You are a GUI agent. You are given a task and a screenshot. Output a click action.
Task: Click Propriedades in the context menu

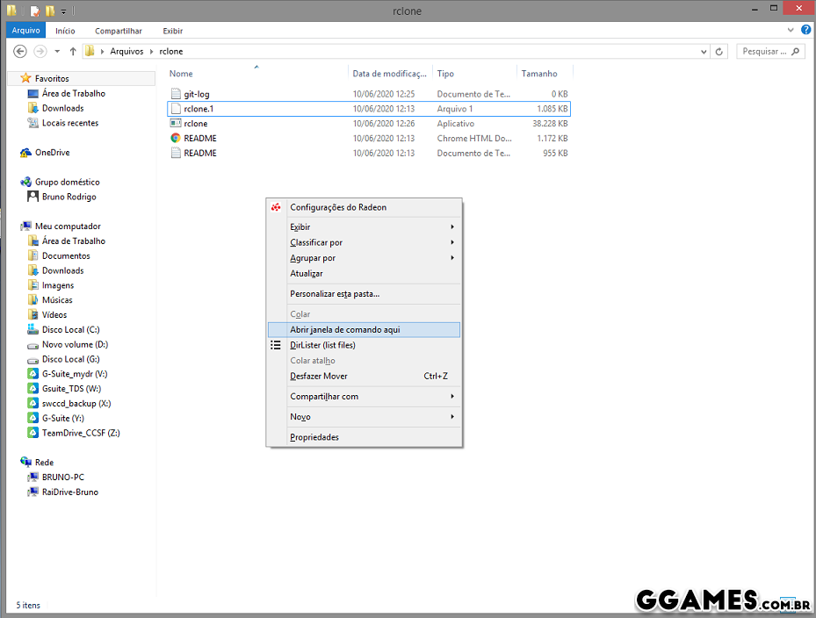point(314,437)
